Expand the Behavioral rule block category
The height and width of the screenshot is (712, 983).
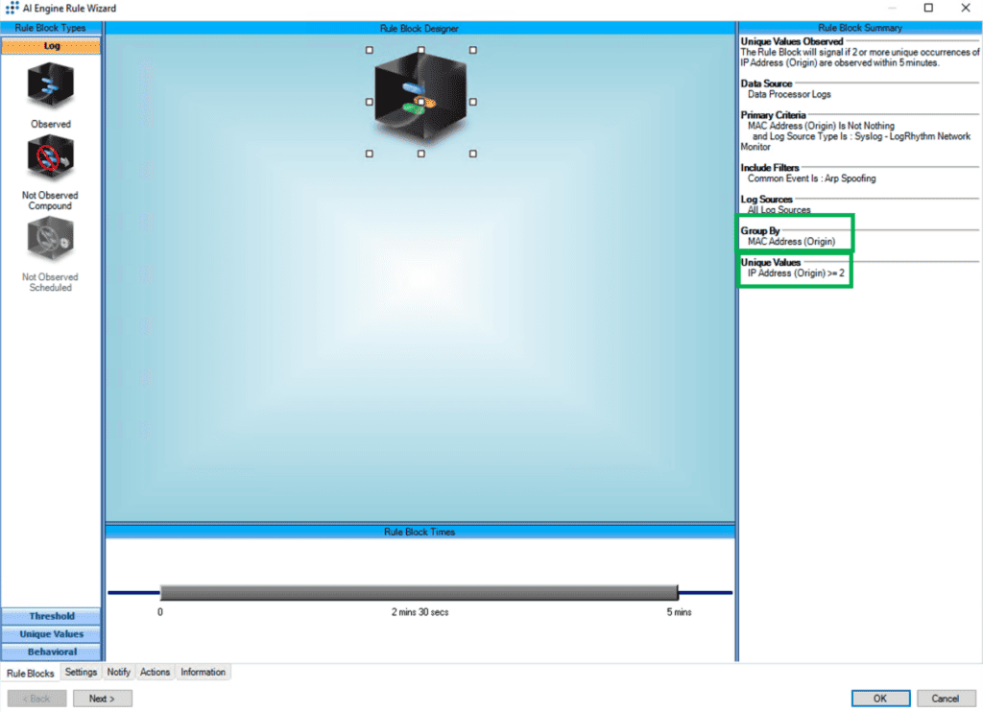click(51, 652)
